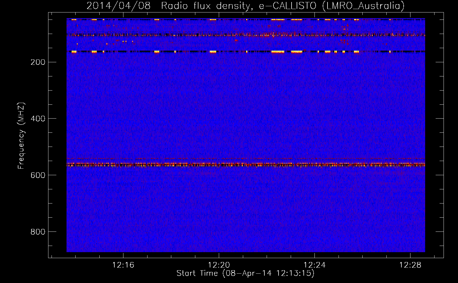Click the thin red line just above 570 MHz band
Screen dimensions: 458x283
click(246, 158)
